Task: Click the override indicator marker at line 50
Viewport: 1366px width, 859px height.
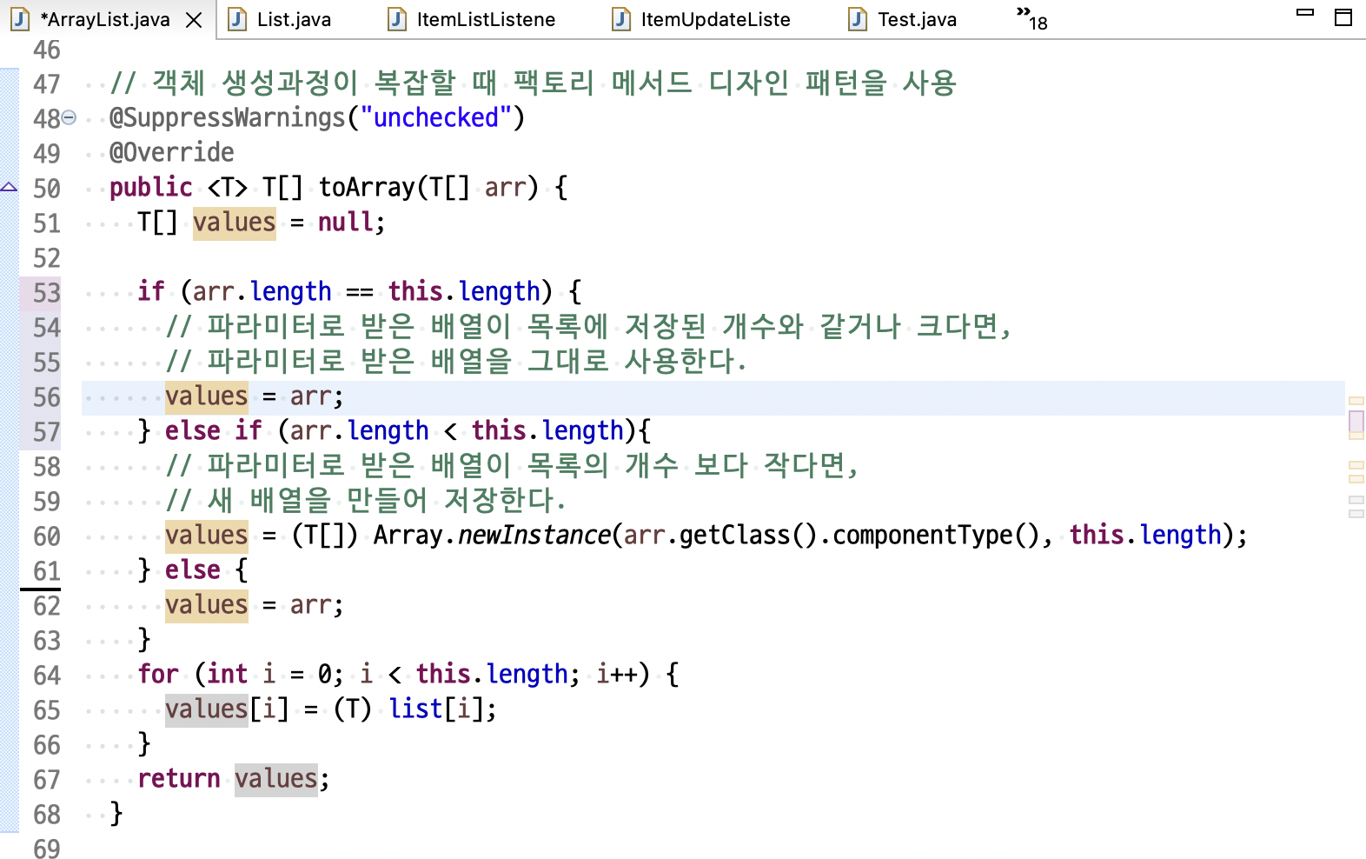Action: tap(9, 187)
